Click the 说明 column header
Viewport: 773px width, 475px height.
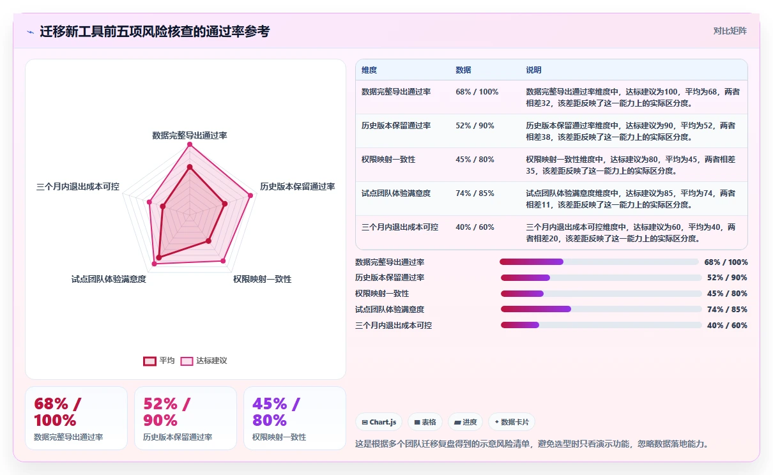coord(533,70)
